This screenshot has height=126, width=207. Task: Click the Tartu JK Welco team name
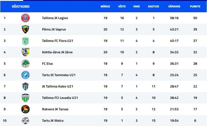coord(53,121)
